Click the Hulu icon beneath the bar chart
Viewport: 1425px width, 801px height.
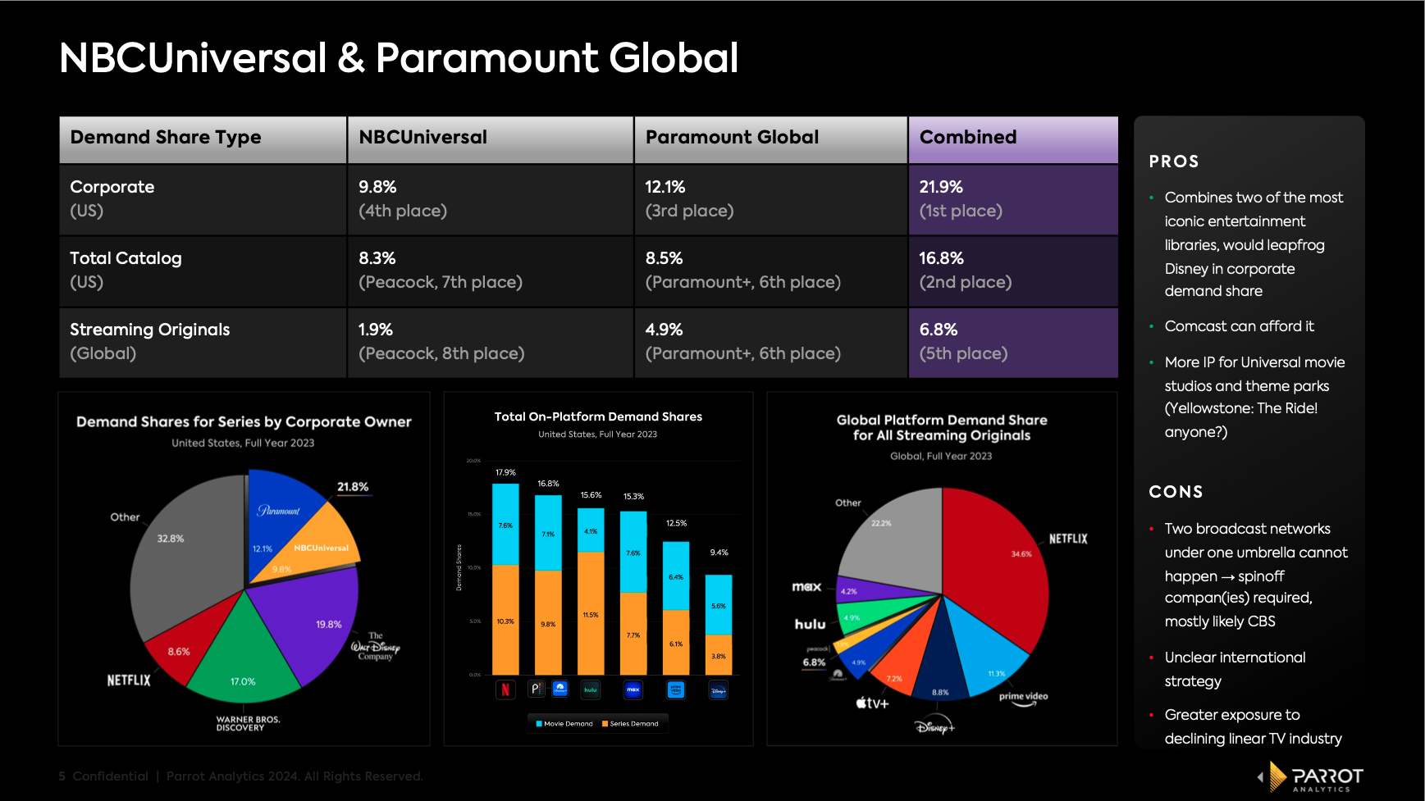[591, 689]
